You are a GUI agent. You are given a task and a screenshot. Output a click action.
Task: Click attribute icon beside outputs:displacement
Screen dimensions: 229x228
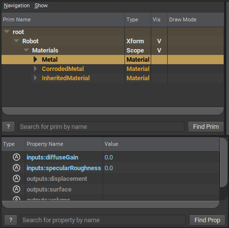(17, 178)
